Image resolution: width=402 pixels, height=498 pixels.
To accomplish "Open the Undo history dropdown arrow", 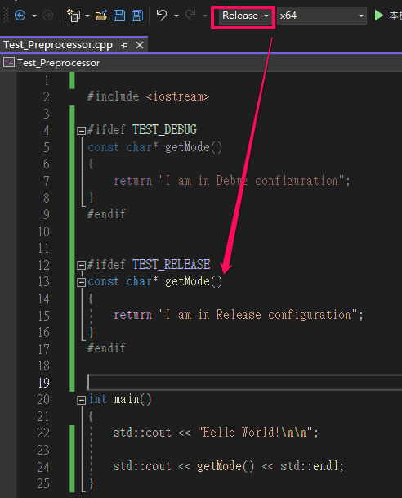I will 176,16.
